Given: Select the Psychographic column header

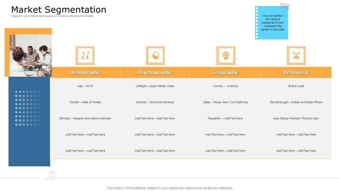Looking at the screenshot, I should (x=155, y=72).
